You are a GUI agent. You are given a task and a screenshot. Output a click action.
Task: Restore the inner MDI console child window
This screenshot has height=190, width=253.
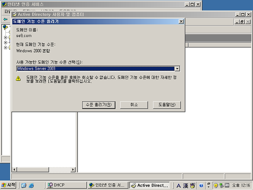click(x=242, y=22)
